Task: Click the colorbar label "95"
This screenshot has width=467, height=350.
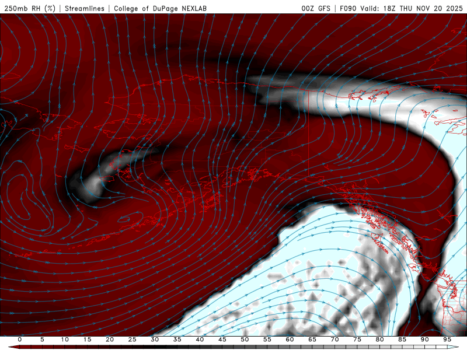Action: click(x=447, y=339)
